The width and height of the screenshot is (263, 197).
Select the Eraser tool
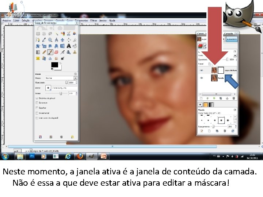57,52
